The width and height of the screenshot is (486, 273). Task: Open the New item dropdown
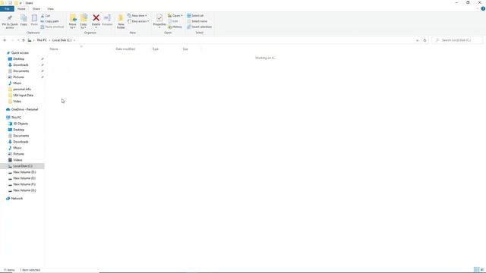137,15
